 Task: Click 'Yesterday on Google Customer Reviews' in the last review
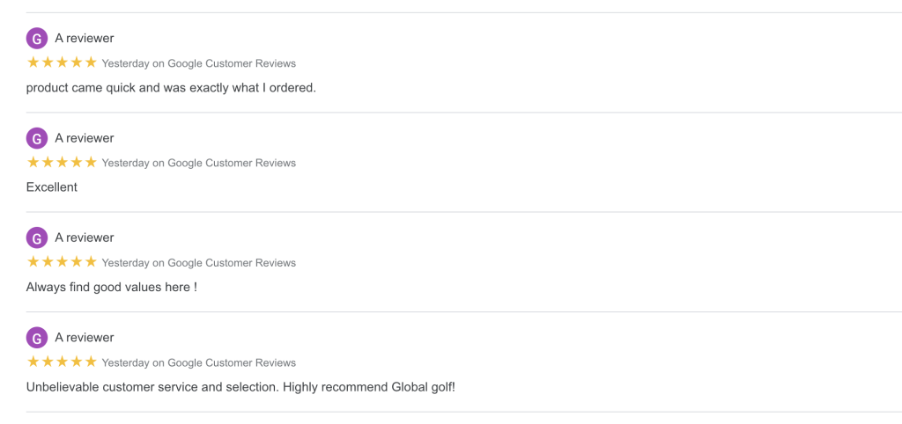[199, 363]
